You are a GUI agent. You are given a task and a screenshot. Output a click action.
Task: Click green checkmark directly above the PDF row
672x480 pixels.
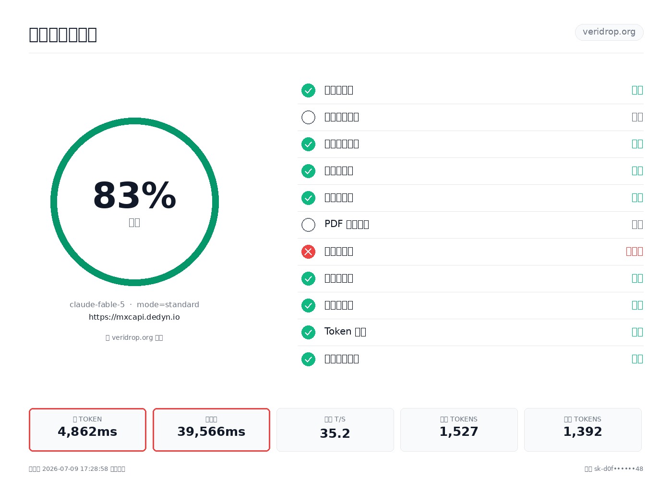308,198
